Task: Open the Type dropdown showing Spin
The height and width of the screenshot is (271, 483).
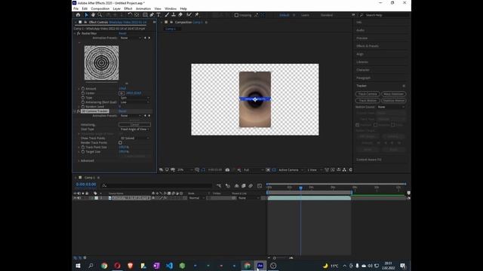Action: click(134, 97)
